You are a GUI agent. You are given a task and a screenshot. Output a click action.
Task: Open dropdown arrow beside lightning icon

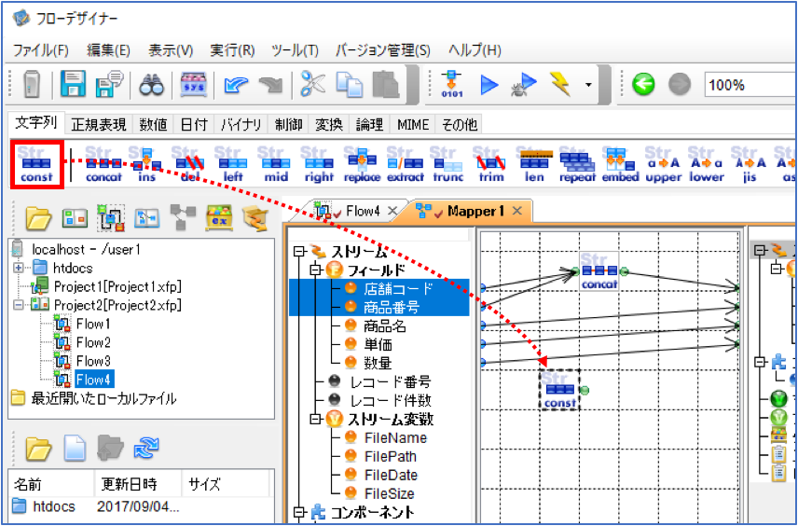pos(588,85)
